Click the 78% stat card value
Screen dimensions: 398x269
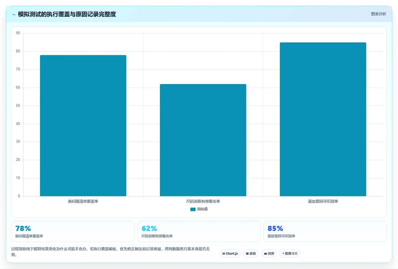click(x=23, y=228)
